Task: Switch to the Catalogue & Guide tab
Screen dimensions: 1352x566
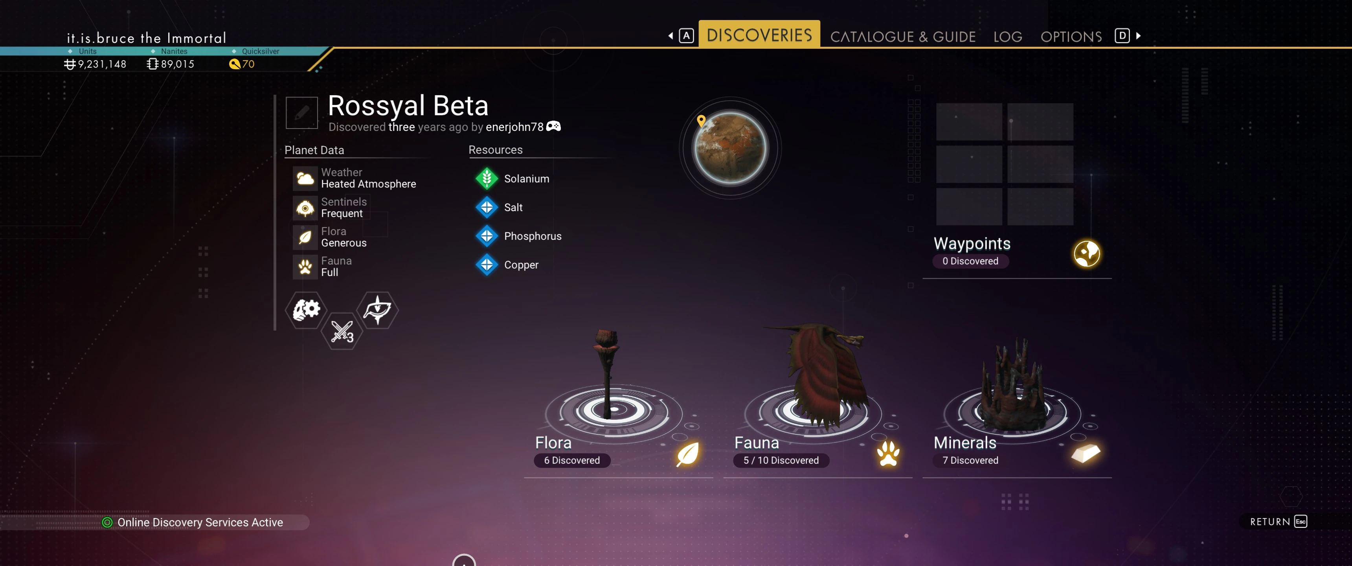Action: (903, 37)
